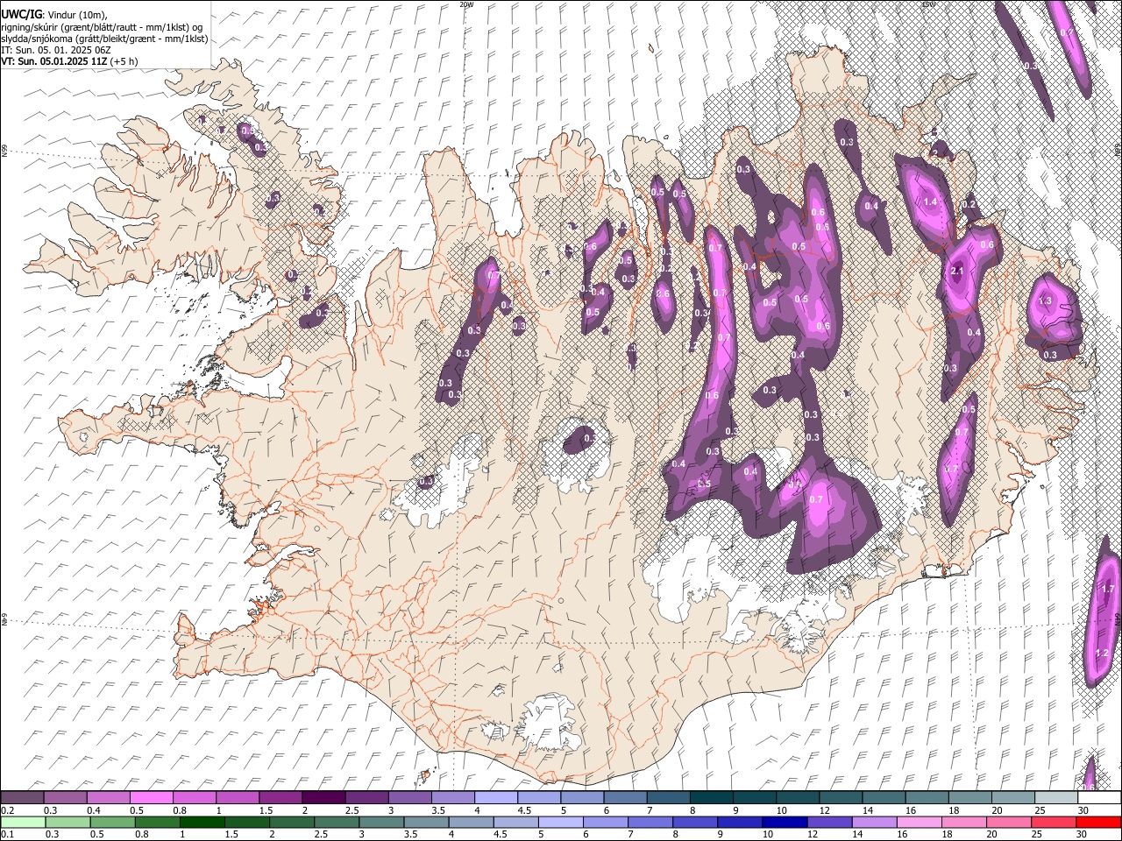1122x841 pixels.
Task: Select the bright pink 0.5 snow swatch
Action: point(152,797)
